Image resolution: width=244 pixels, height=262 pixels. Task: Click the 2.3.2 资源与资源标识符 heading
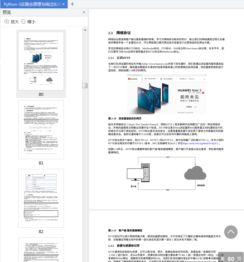coord(124,246)
